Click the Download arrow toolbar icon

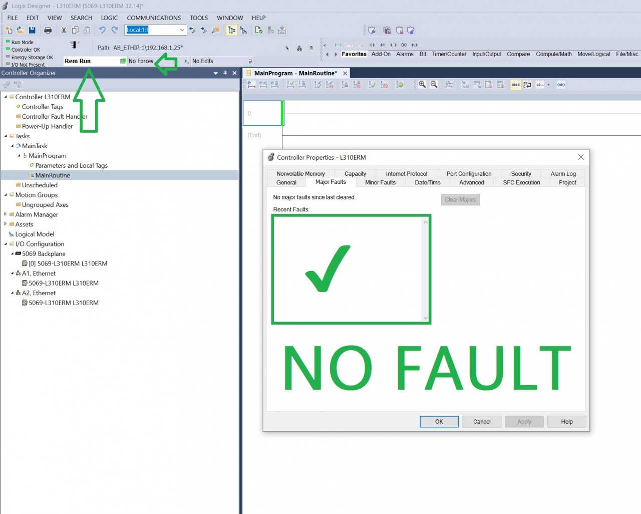tap(282, 30)
